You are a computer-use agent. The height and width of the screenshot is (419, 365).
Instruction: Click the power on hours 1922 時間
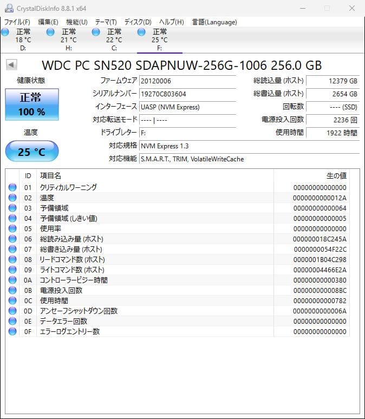(x=333, y=133)
